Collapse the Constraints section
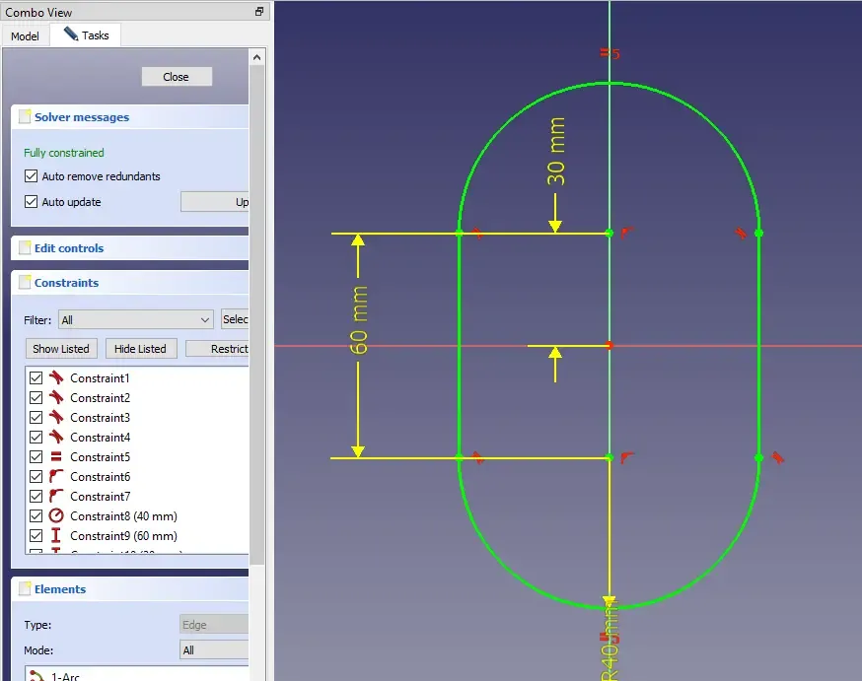862x681 pixels. point(130,282)
